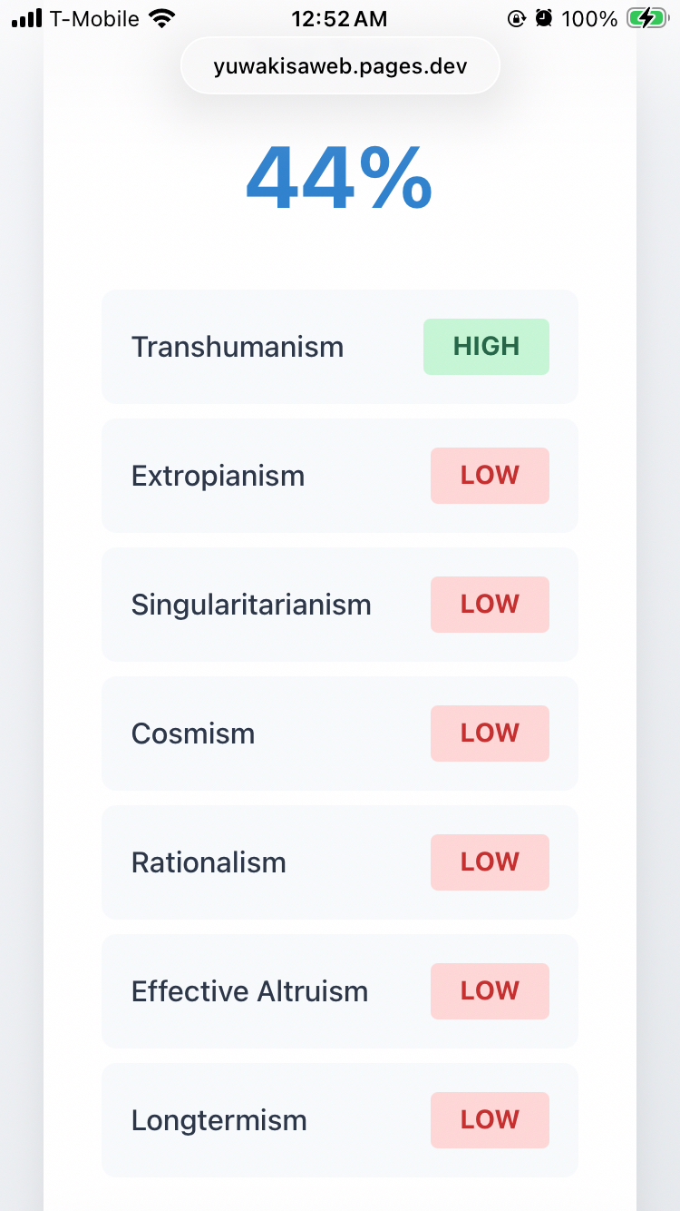Select the Effective Altruism label
The height and width of the screenshot is (1211, 680).
coord(249,991)
